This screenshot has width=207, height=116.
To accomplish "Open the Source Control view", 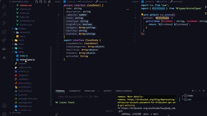I will tap(4, 23).
